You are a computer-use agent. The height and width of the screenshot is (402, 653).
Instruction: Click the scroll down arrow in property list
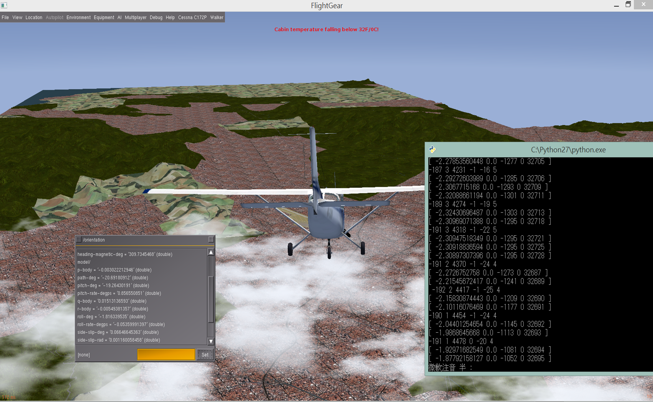[x=211, y=341]
